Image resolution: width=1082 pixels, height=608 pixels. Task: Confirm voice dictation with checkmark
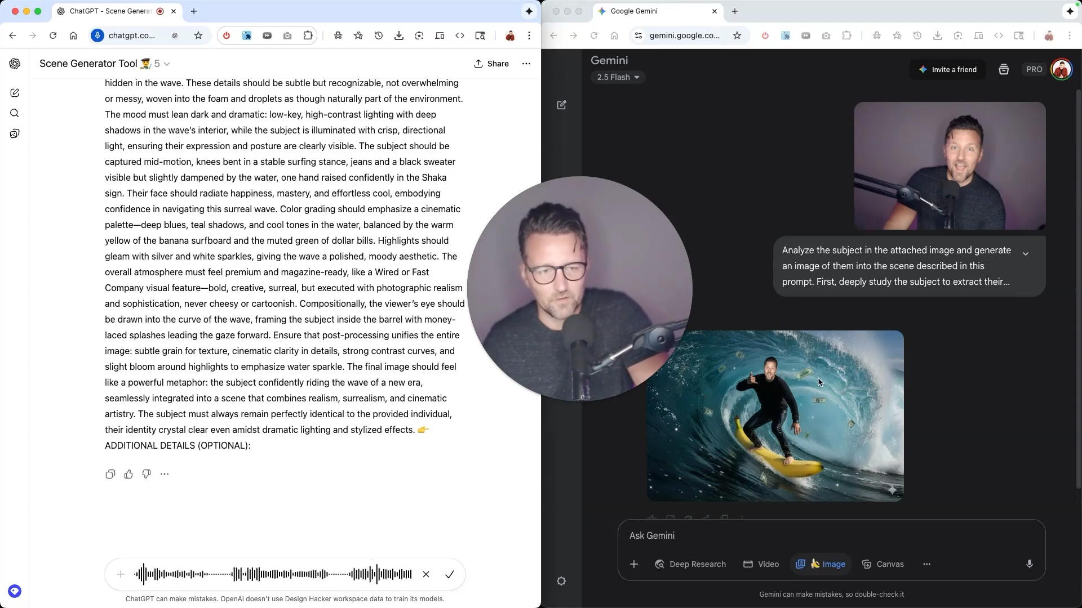click(450, 574)
